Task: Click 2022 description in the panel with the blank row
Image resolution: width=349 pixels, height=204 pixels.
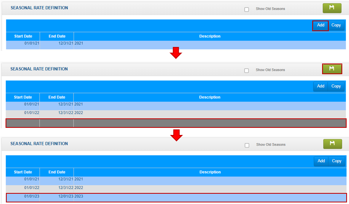Action: coord(79,113)
